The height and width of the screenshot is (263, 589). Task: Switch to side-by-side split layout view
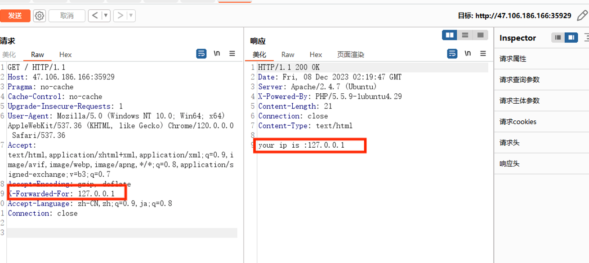tap(450, 35)
